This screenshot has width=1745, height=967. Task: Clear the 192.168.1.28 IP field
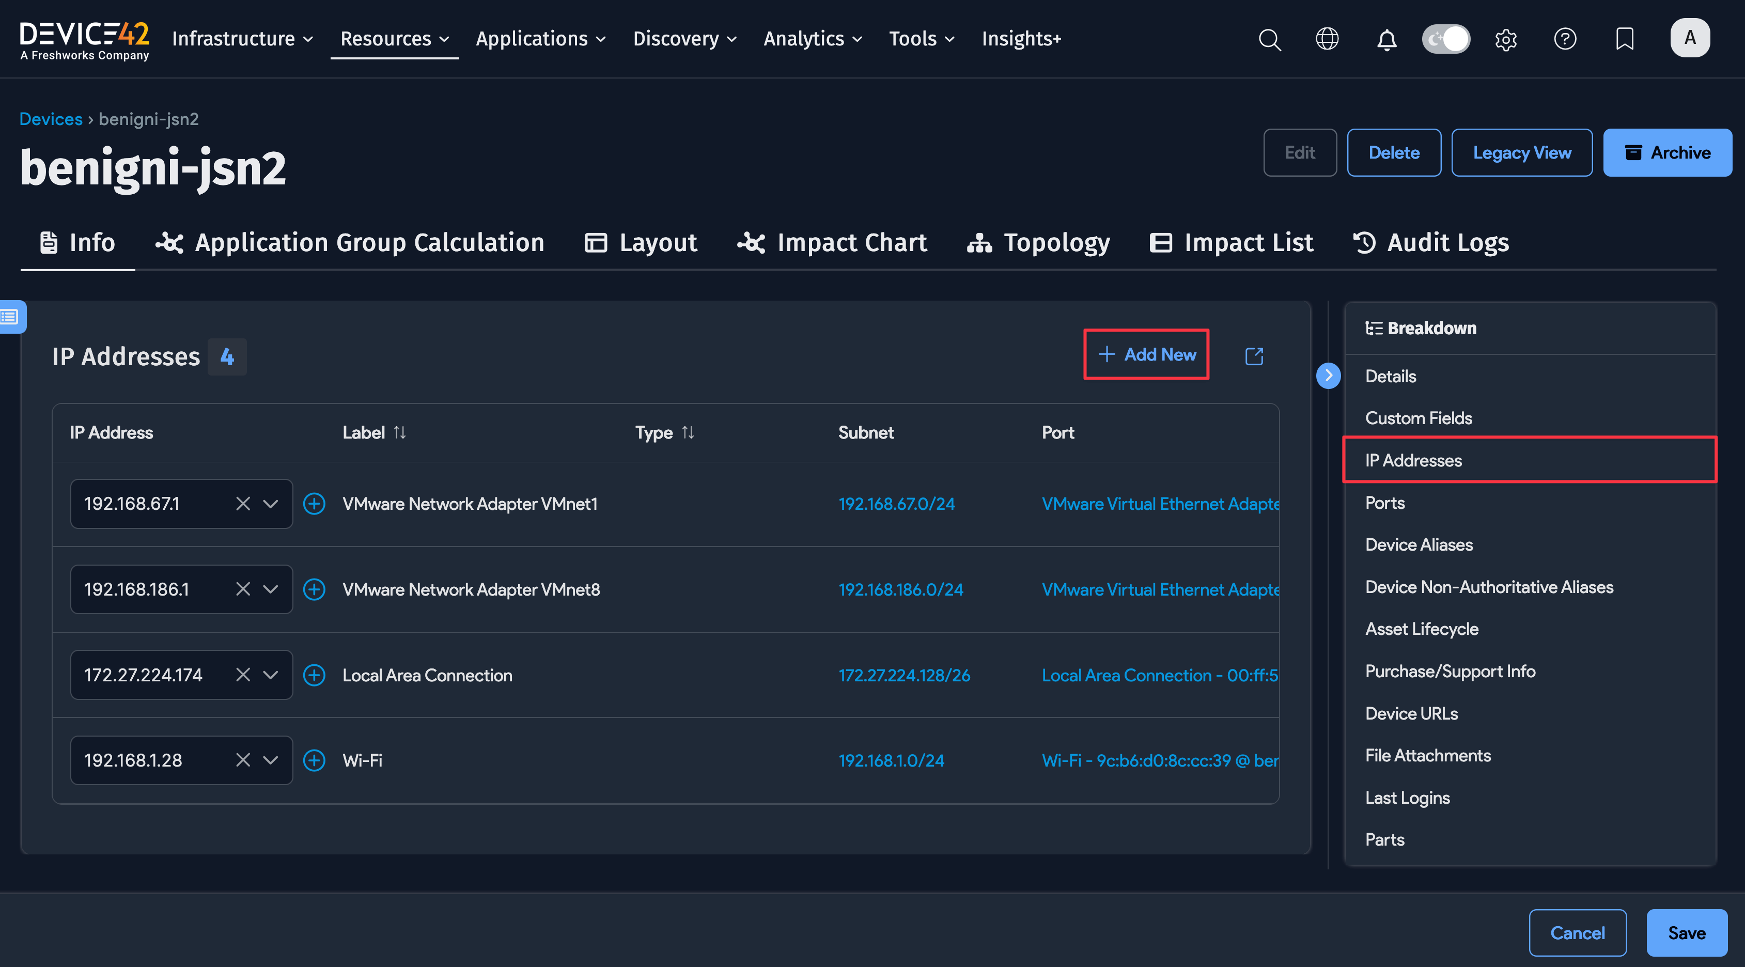[242, 760]
